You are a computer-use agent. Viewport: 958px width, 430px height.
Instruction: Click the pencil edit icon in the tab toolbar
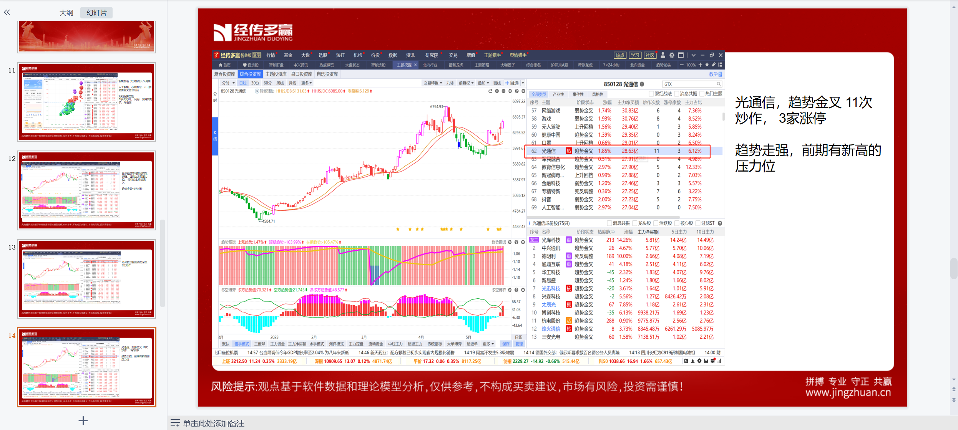point(714,64)
